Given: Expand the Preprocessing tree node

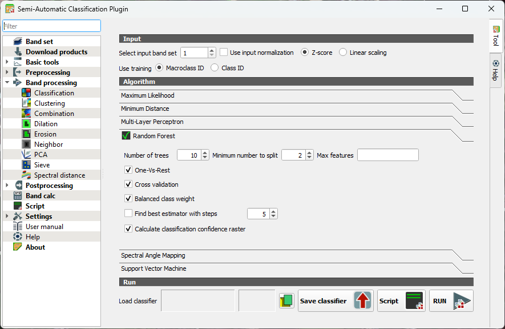Looking at the screenshot, I should click(7, 73).
